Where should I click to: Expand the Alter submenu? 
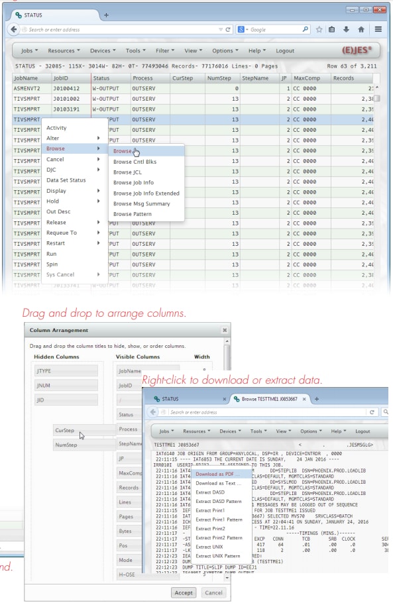pyautogui.click(x=74, y=138)
